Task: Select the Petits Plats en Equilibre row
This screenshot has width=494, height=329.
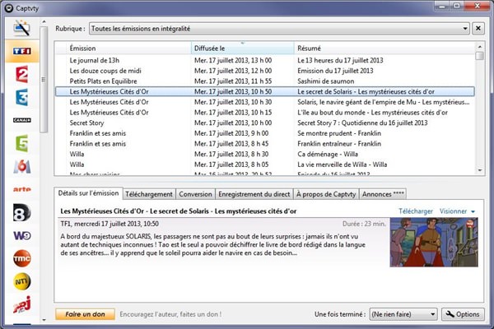Action: (264, 81)
